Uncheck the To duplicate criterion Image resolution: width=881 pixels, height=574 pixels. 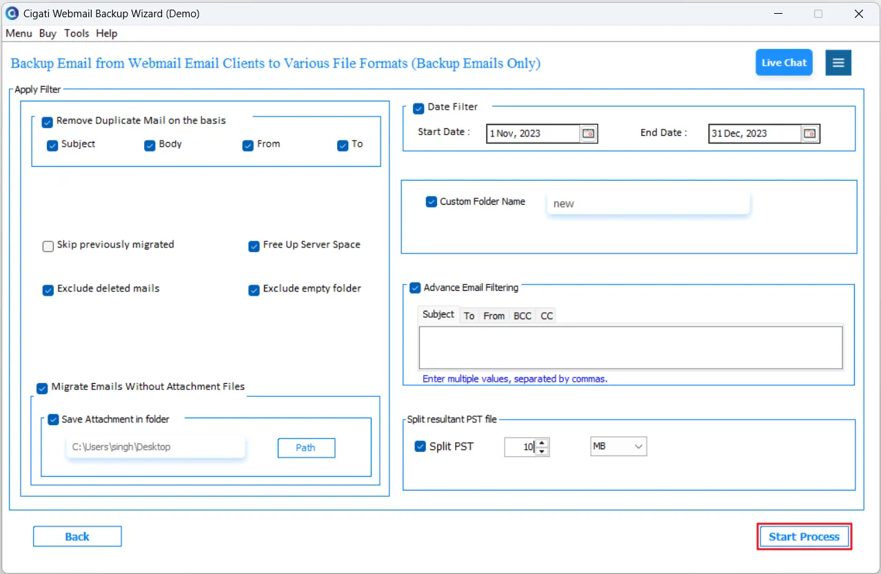[x=343, y=145]
